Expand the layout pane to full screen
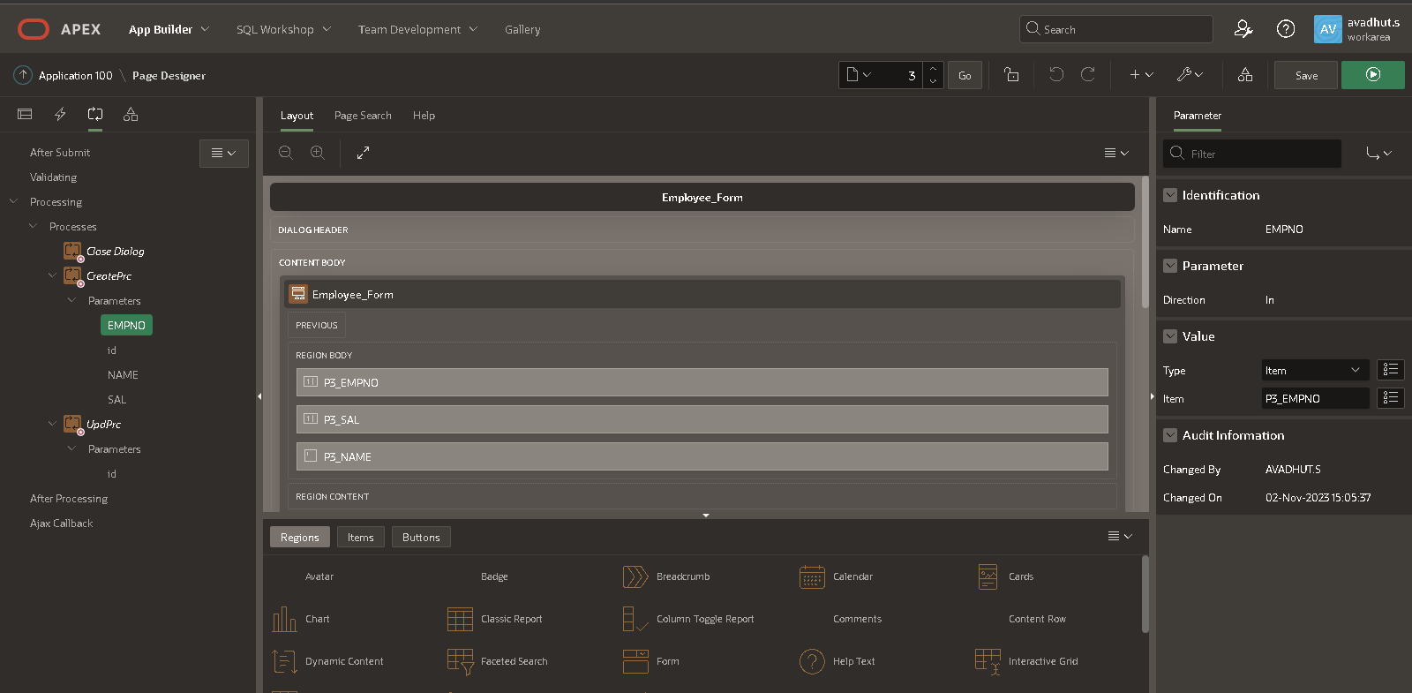Viewport: 1412px width, 693px height. (363, 153)
